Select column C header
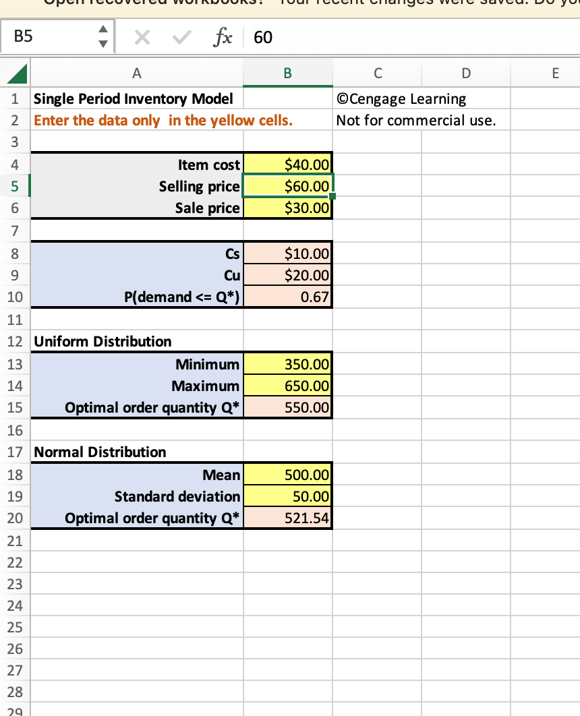The height and width of the screenshot is (716, 580). pyautogui.click(x=377, y=73)
